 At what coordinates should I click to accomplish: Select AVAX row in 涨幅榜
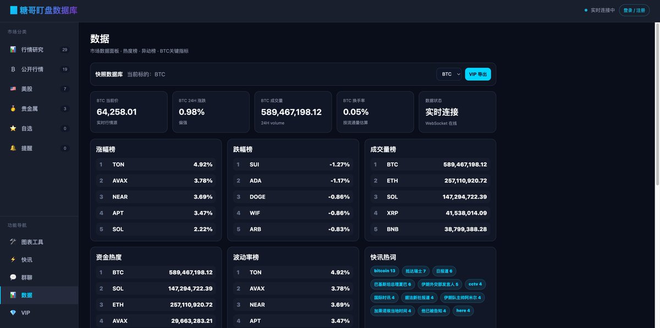156,181
